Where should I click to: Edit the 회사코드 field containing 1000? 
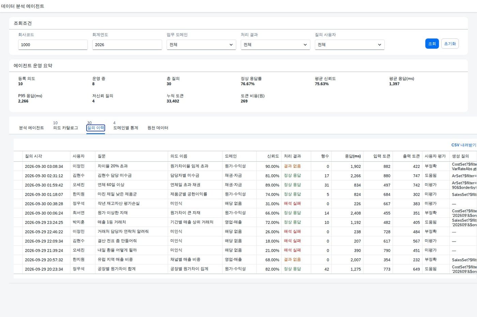(53, 45)
